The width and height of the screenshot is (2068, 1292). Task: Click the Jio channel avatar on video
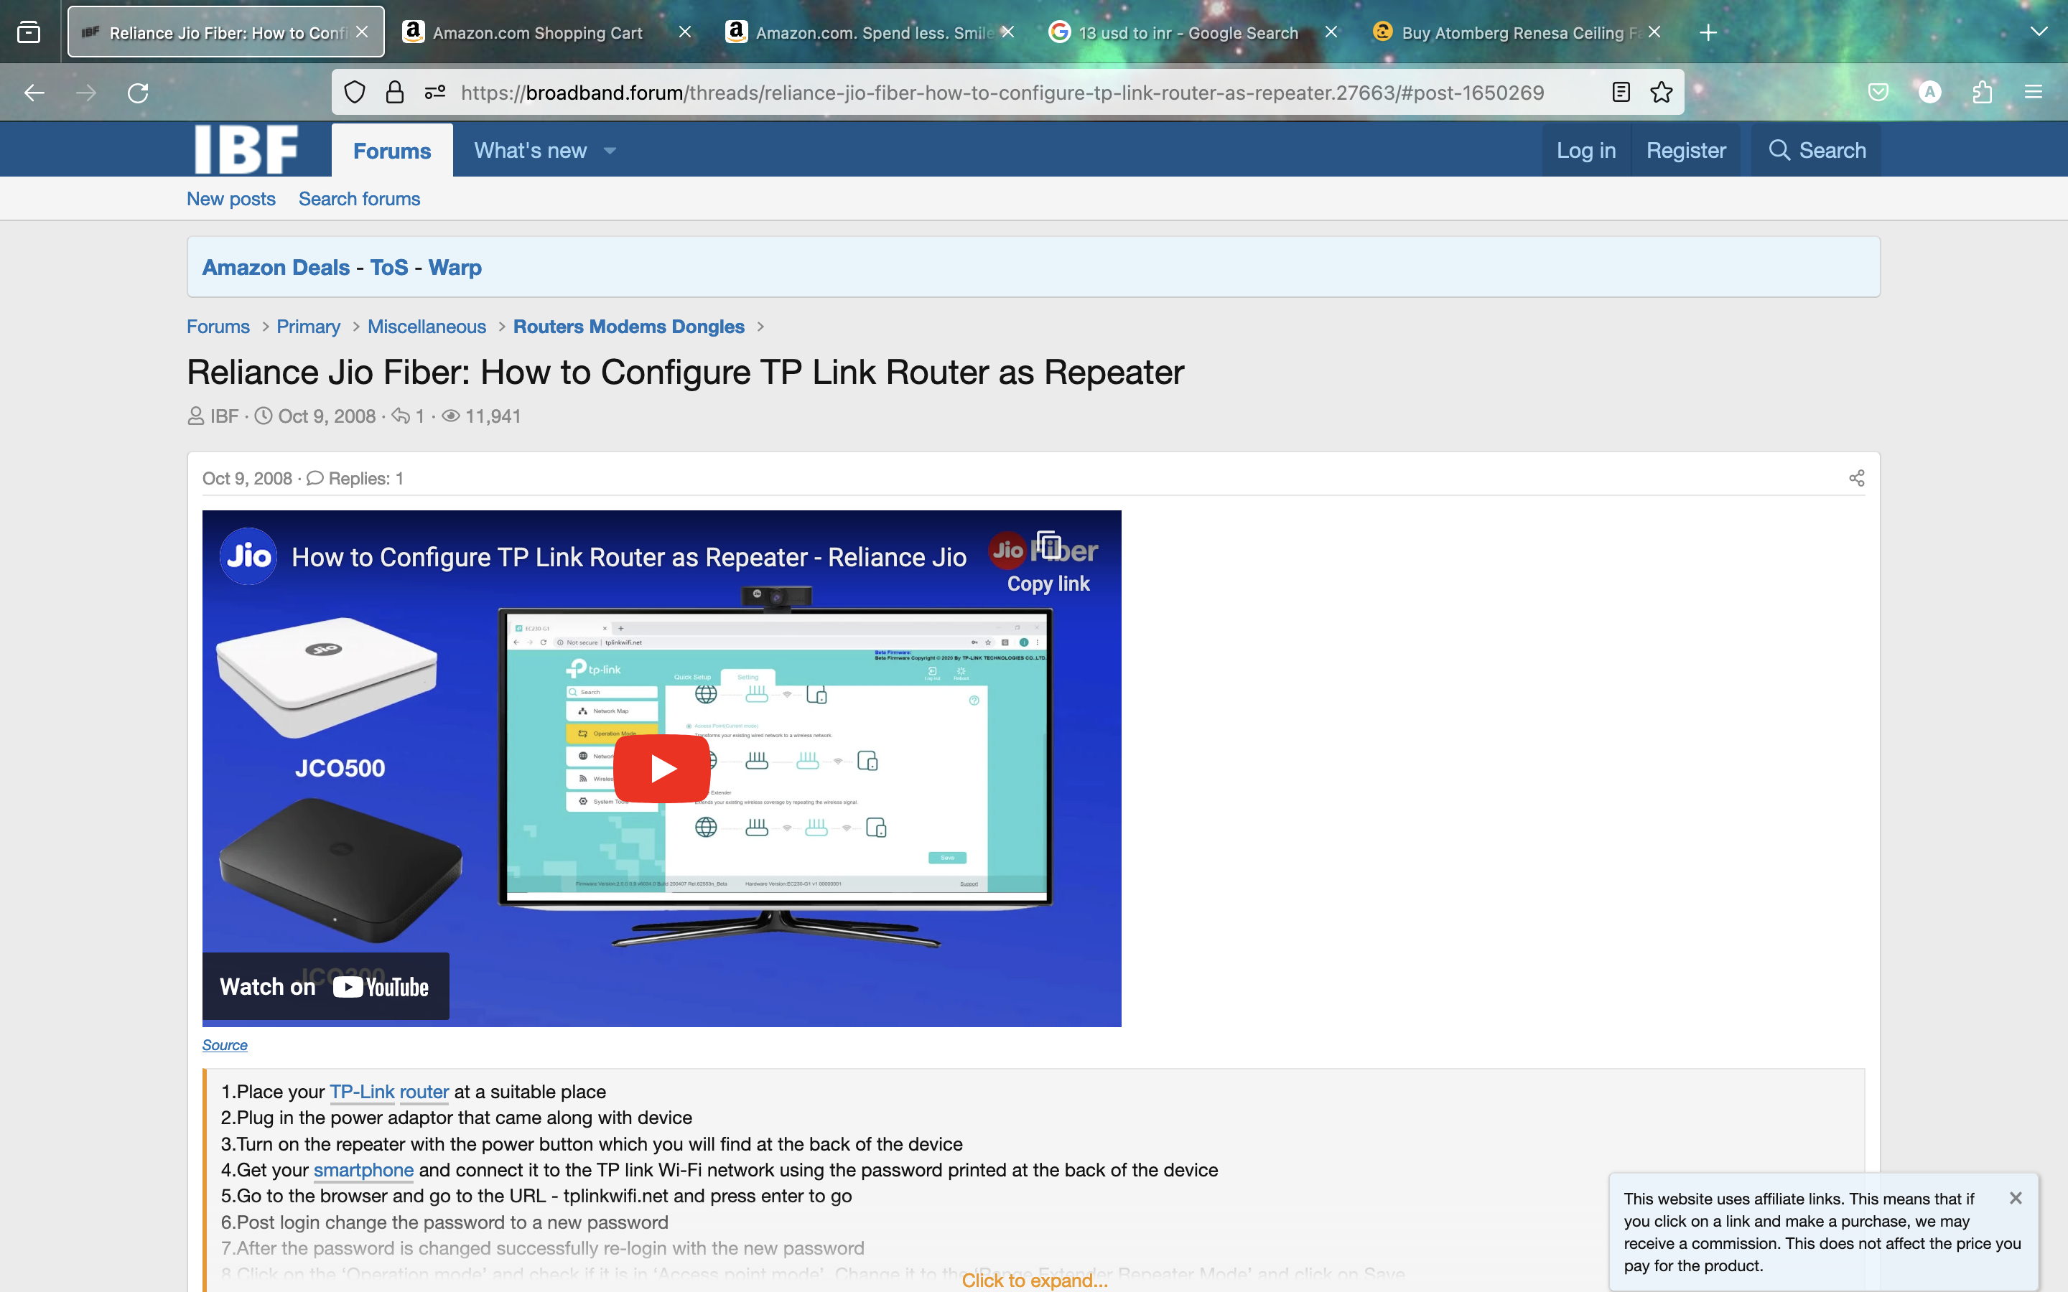(248, 556)
